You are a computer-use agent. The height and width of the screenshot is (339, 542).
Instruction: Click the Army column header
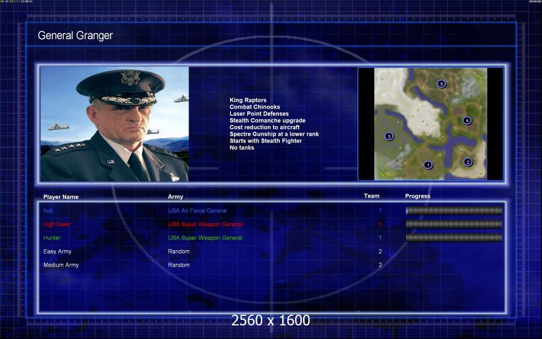click(x=176, y=197)
